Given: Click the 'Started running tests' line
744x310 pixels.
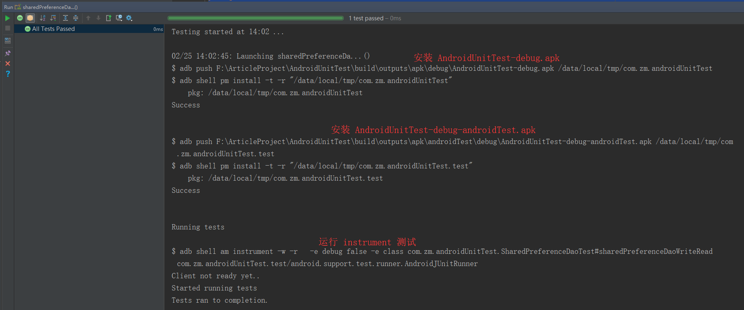Looking at the screenshot, I should pos(214,288).
